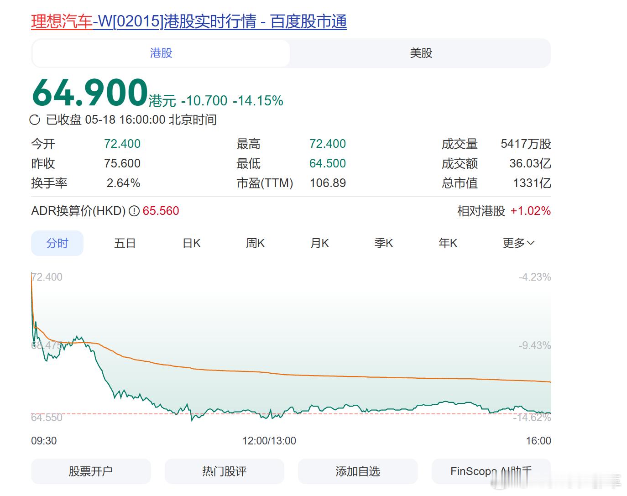Click the 总市值 value 1331亿
Image resolution: width=627 pixels, height=496 pixels.
pyautogui.click(x=532, y=183)
